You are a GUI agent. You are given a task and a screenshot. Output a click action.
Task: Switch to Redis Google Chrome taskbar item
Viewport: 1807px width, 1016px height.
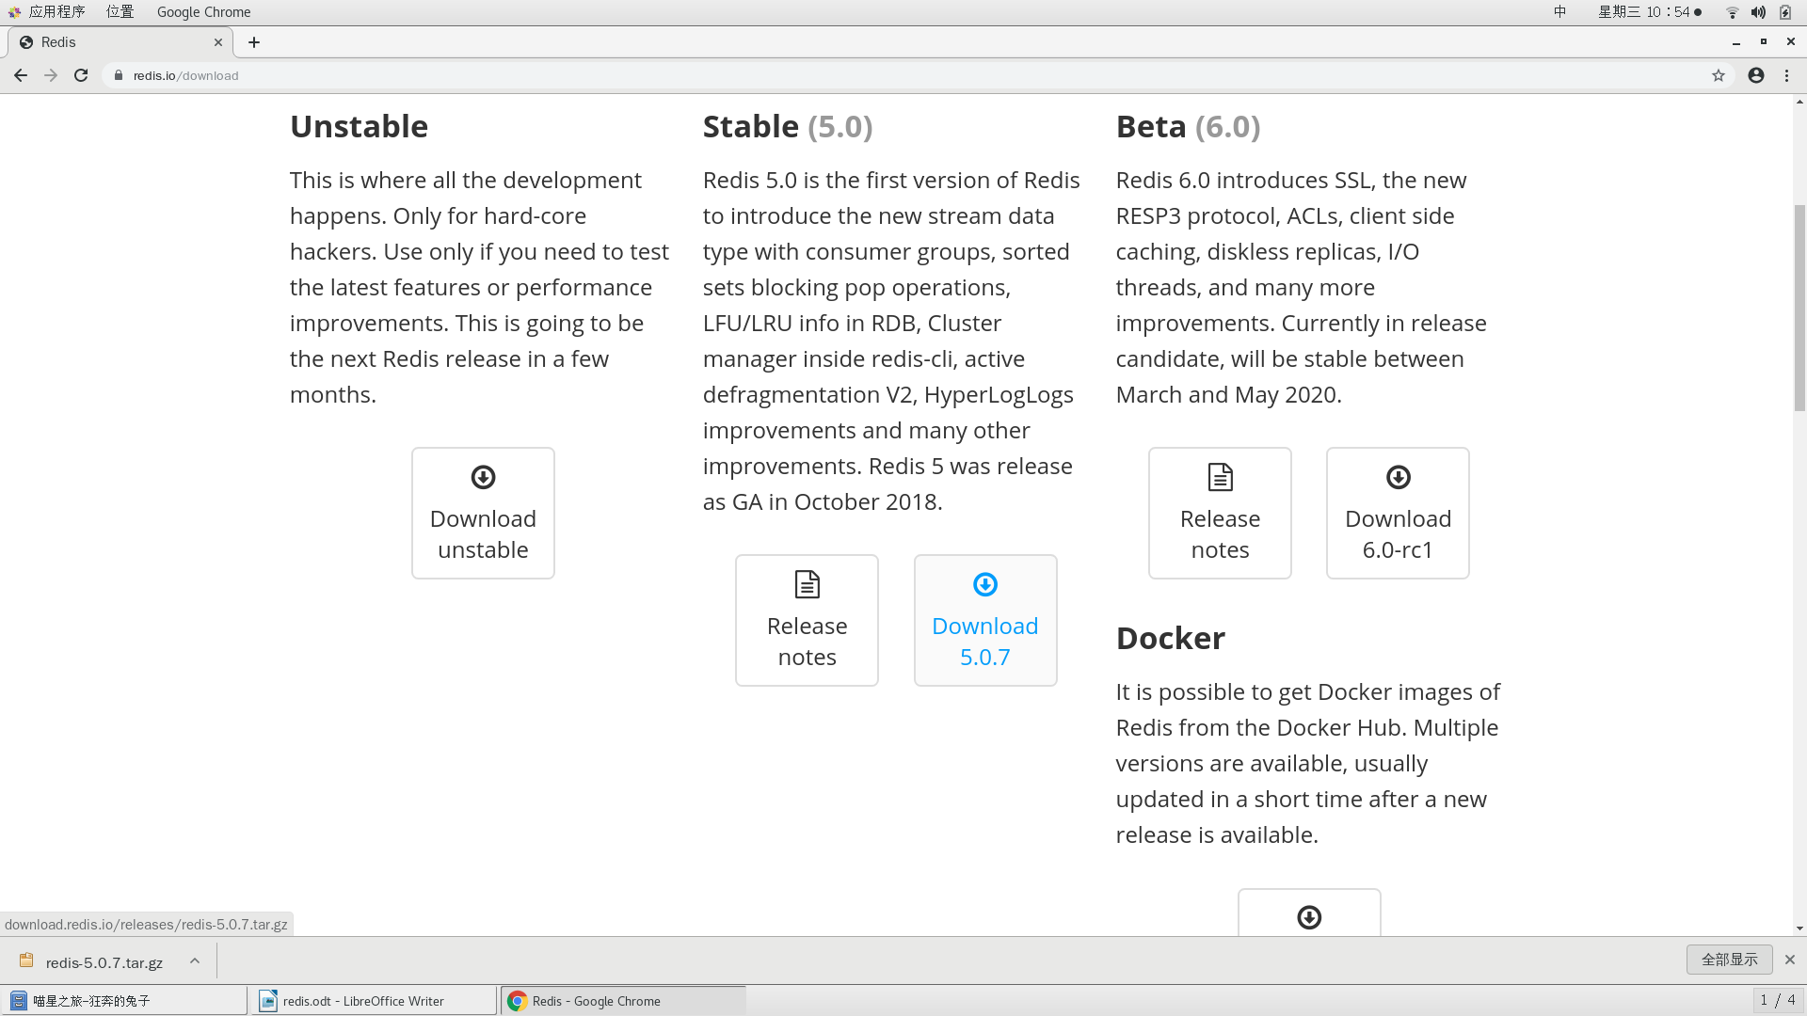point(623,1001)
